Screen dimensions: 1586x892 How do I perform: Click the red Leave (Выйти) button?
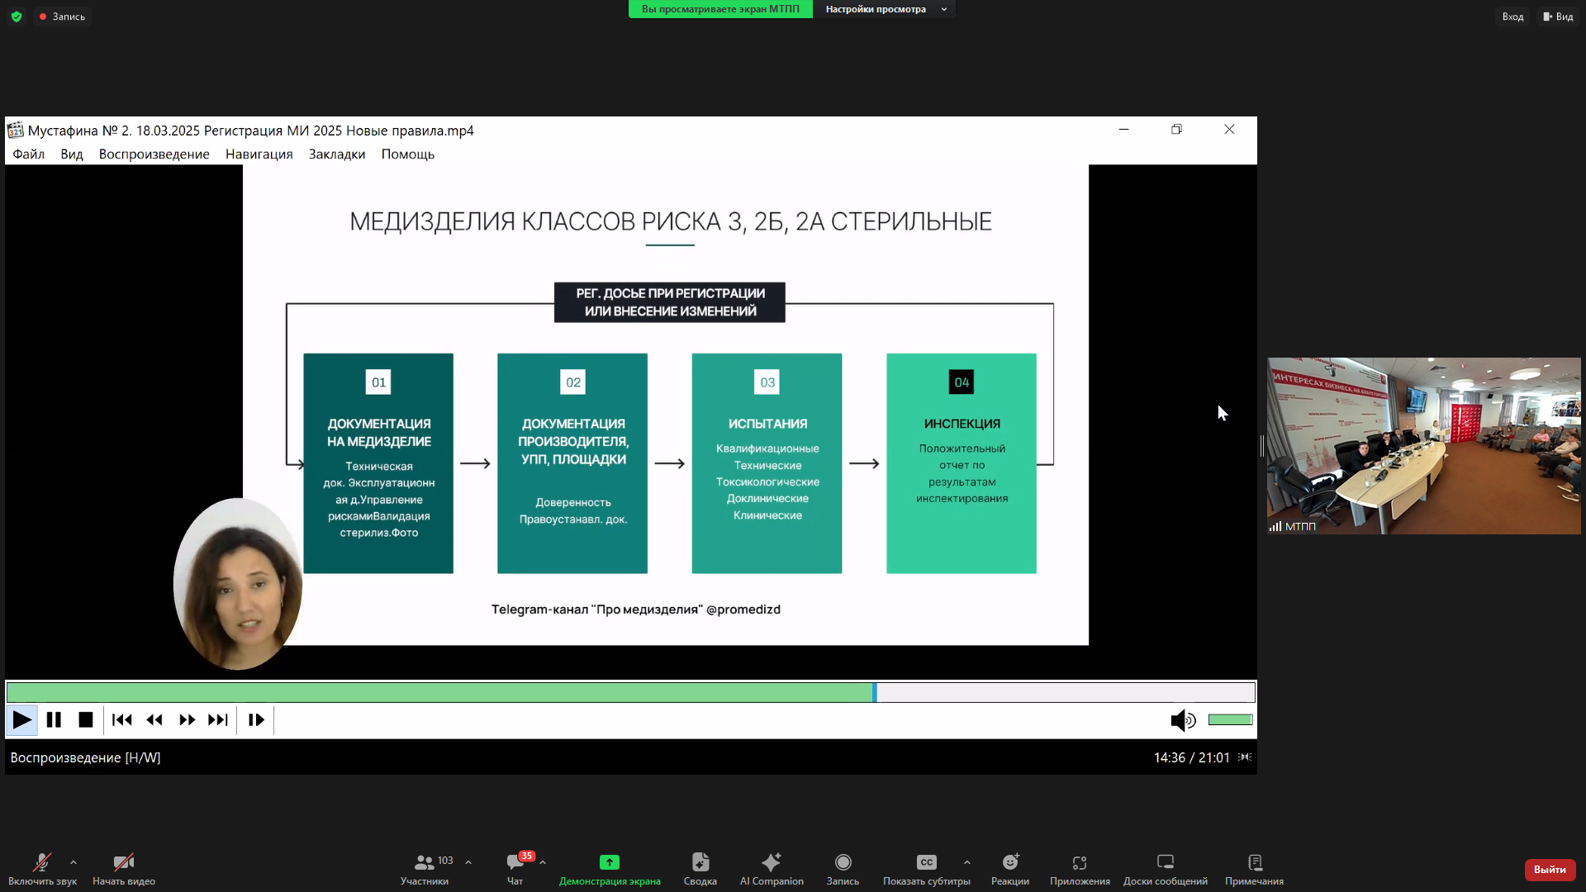tap(1549, 870)
